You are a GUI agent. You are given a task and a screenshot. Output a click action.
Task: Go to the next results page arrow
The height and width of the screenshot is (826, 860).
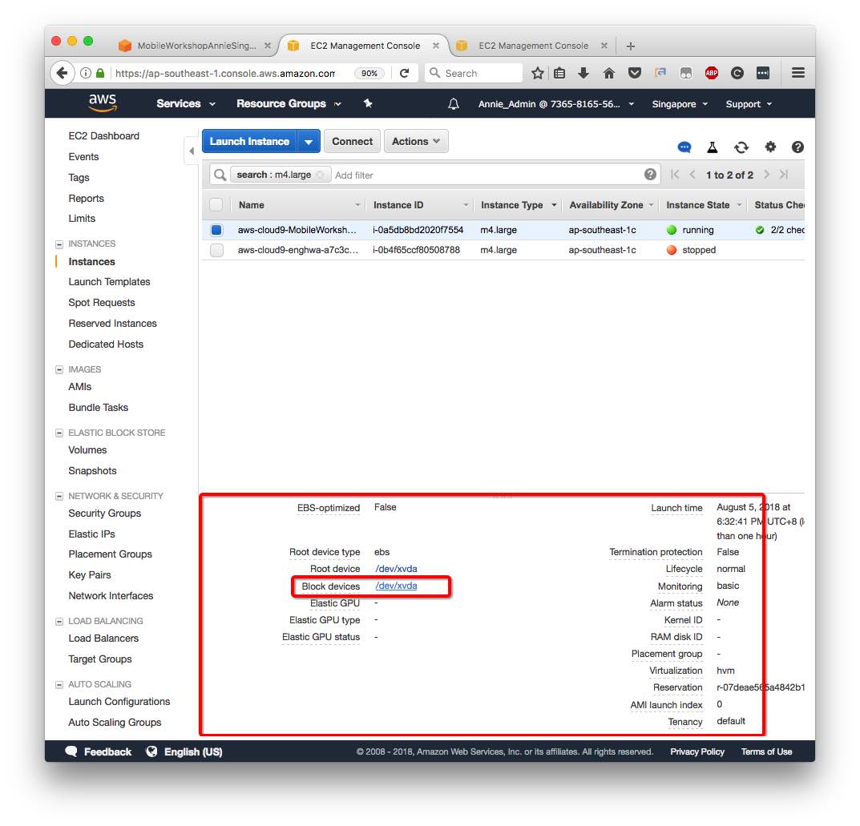click(766, 175)
